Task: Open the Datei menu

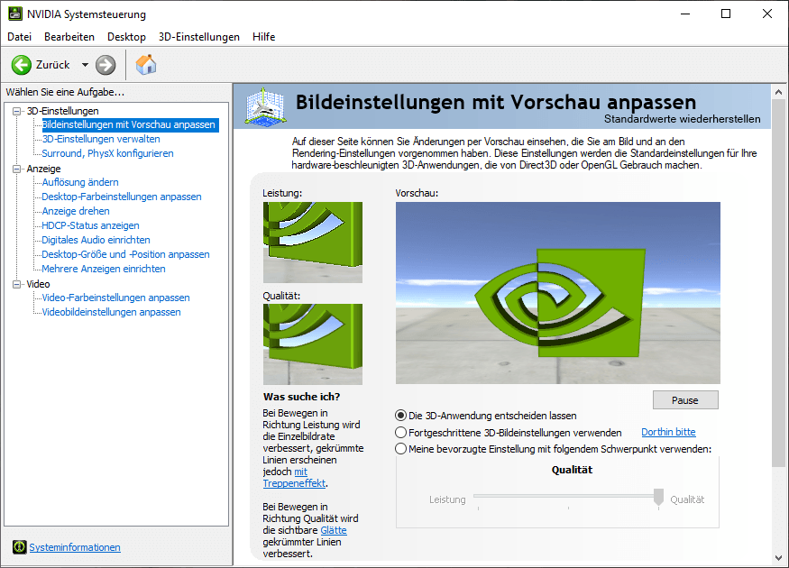Action: (19, 37)
